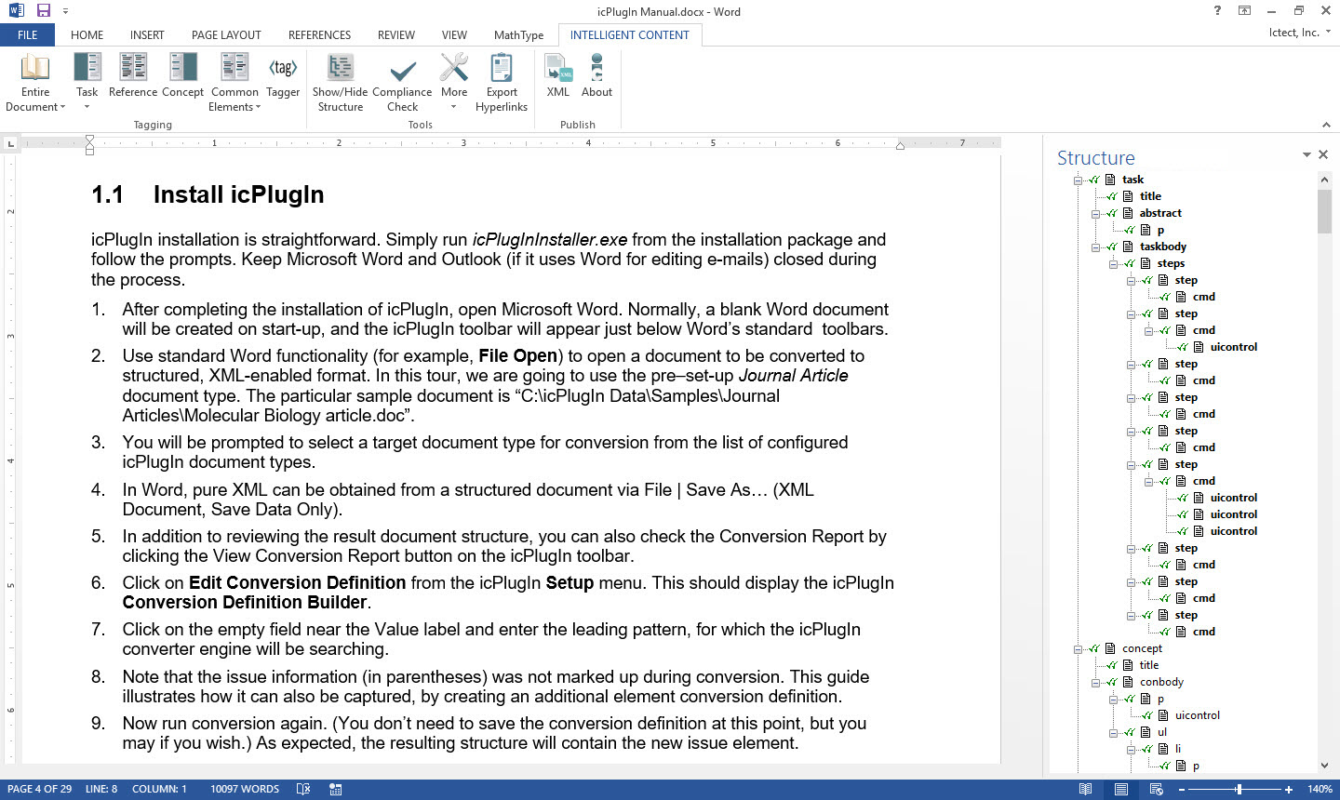Open the FILE tab
The height and width of the screenshot is (800, 1340).
tap(28, 35)
